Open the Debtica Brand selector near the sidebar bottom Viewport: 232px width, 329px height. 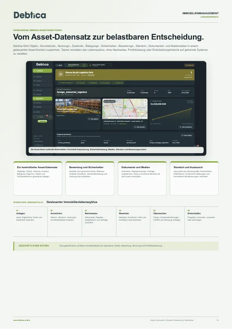(x=42, y=141)
